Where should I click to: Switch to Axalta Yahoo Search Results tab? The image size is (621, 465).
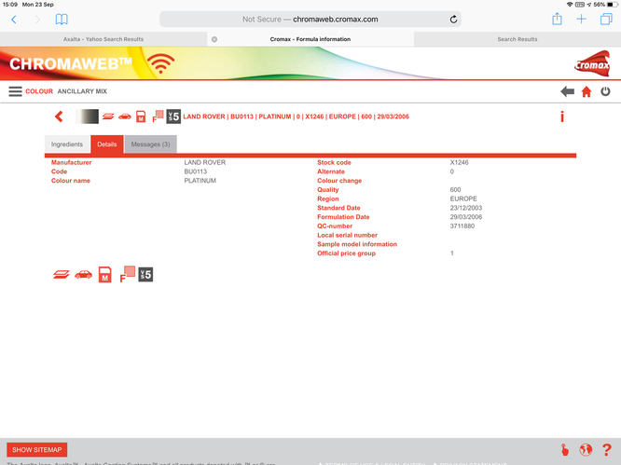tap(103, 39)
